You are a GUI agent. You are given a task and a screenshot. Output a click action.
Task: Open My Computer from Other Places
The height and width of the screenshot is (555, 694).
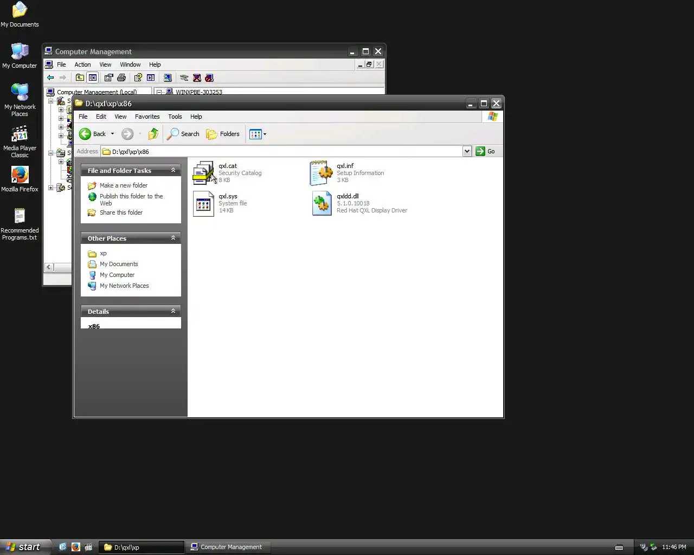[117, 275]
